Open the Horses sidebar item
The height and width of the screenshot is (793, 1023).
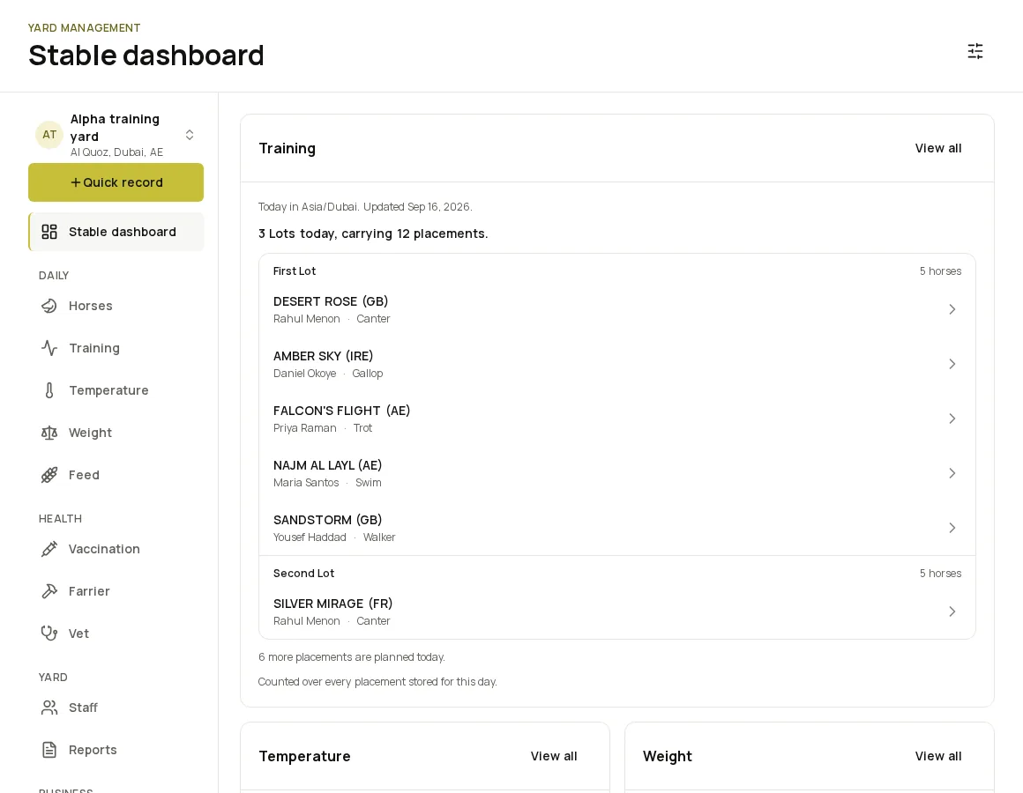click(116, 306)
